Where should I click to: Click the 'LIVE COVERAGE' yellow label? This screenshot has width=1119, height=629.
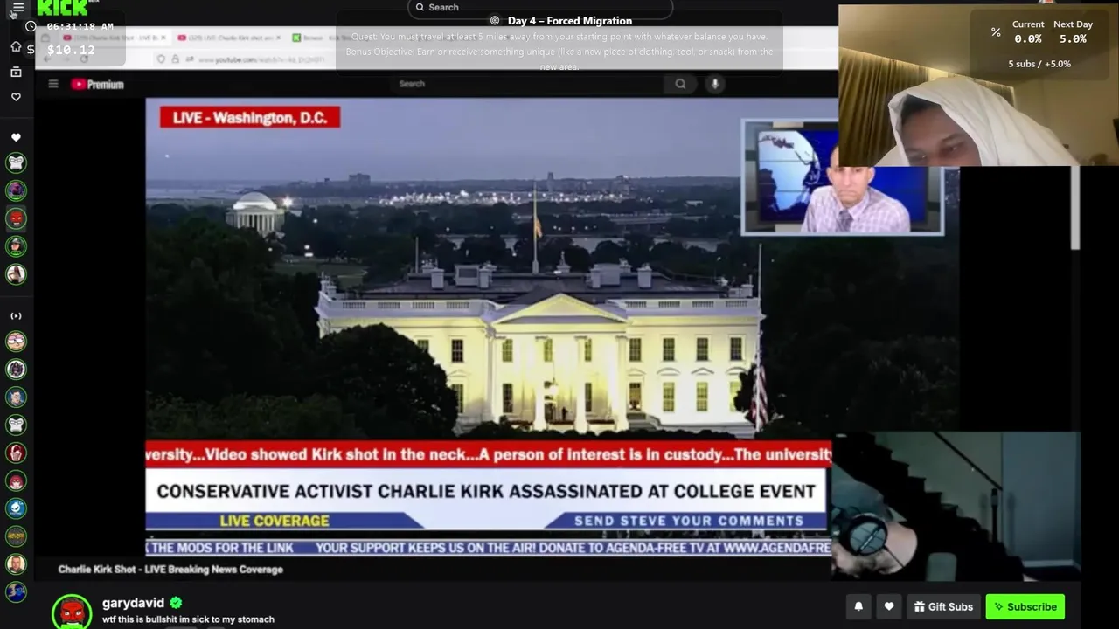tap(275, 521)
